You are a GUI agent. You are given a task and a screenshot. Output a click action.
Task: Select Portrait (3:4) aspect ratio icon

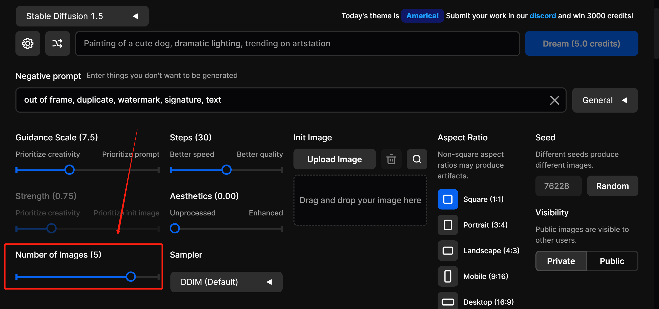[x=448, y=225]
